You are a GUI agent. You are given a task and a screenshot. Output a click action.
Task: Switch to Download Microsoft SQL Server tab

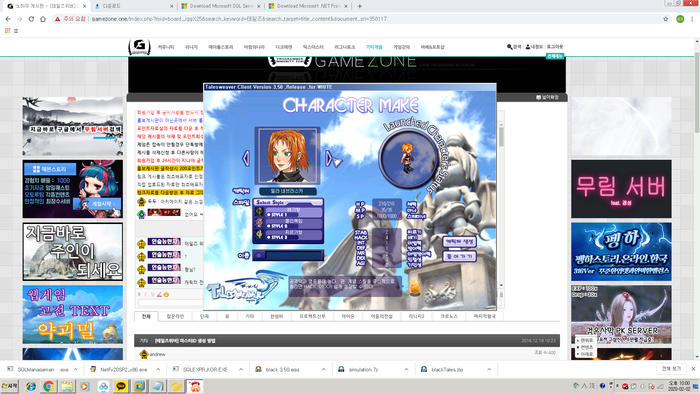click(222, 6)
